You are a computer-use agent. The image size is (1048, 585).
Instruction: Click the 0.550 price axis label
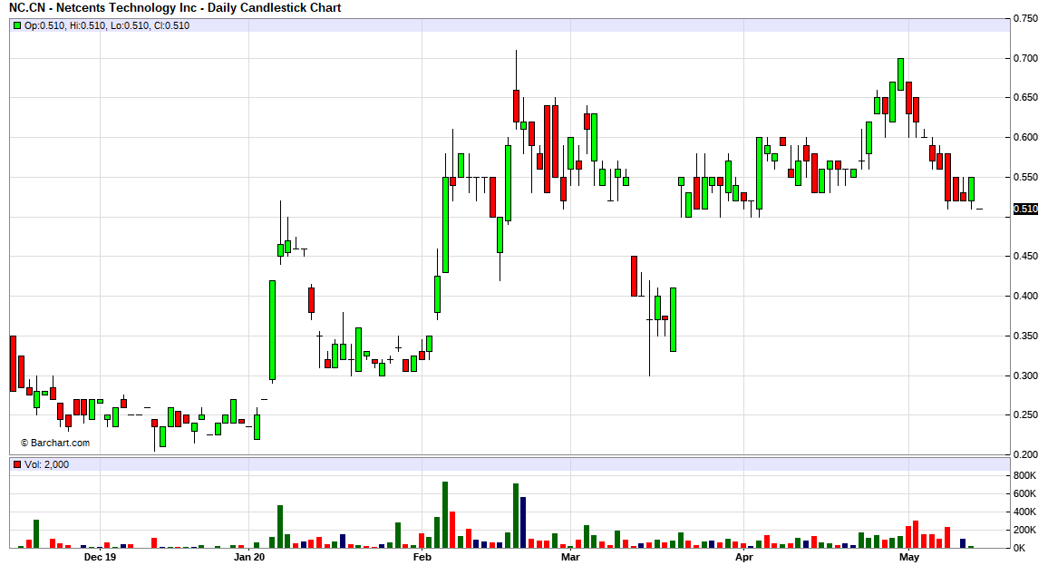1026,177
